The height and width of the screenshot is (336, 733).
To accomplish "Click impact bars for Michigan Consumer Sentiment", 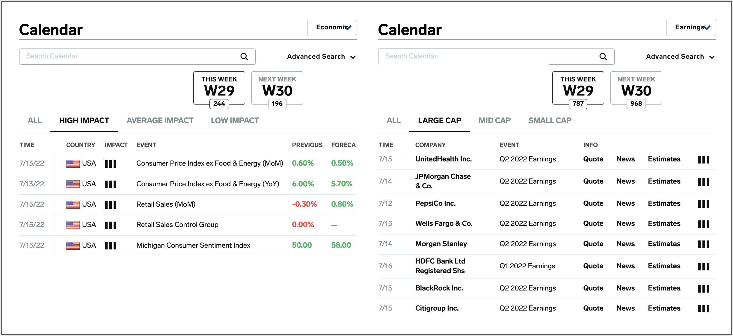I will (x=110, y=246).
